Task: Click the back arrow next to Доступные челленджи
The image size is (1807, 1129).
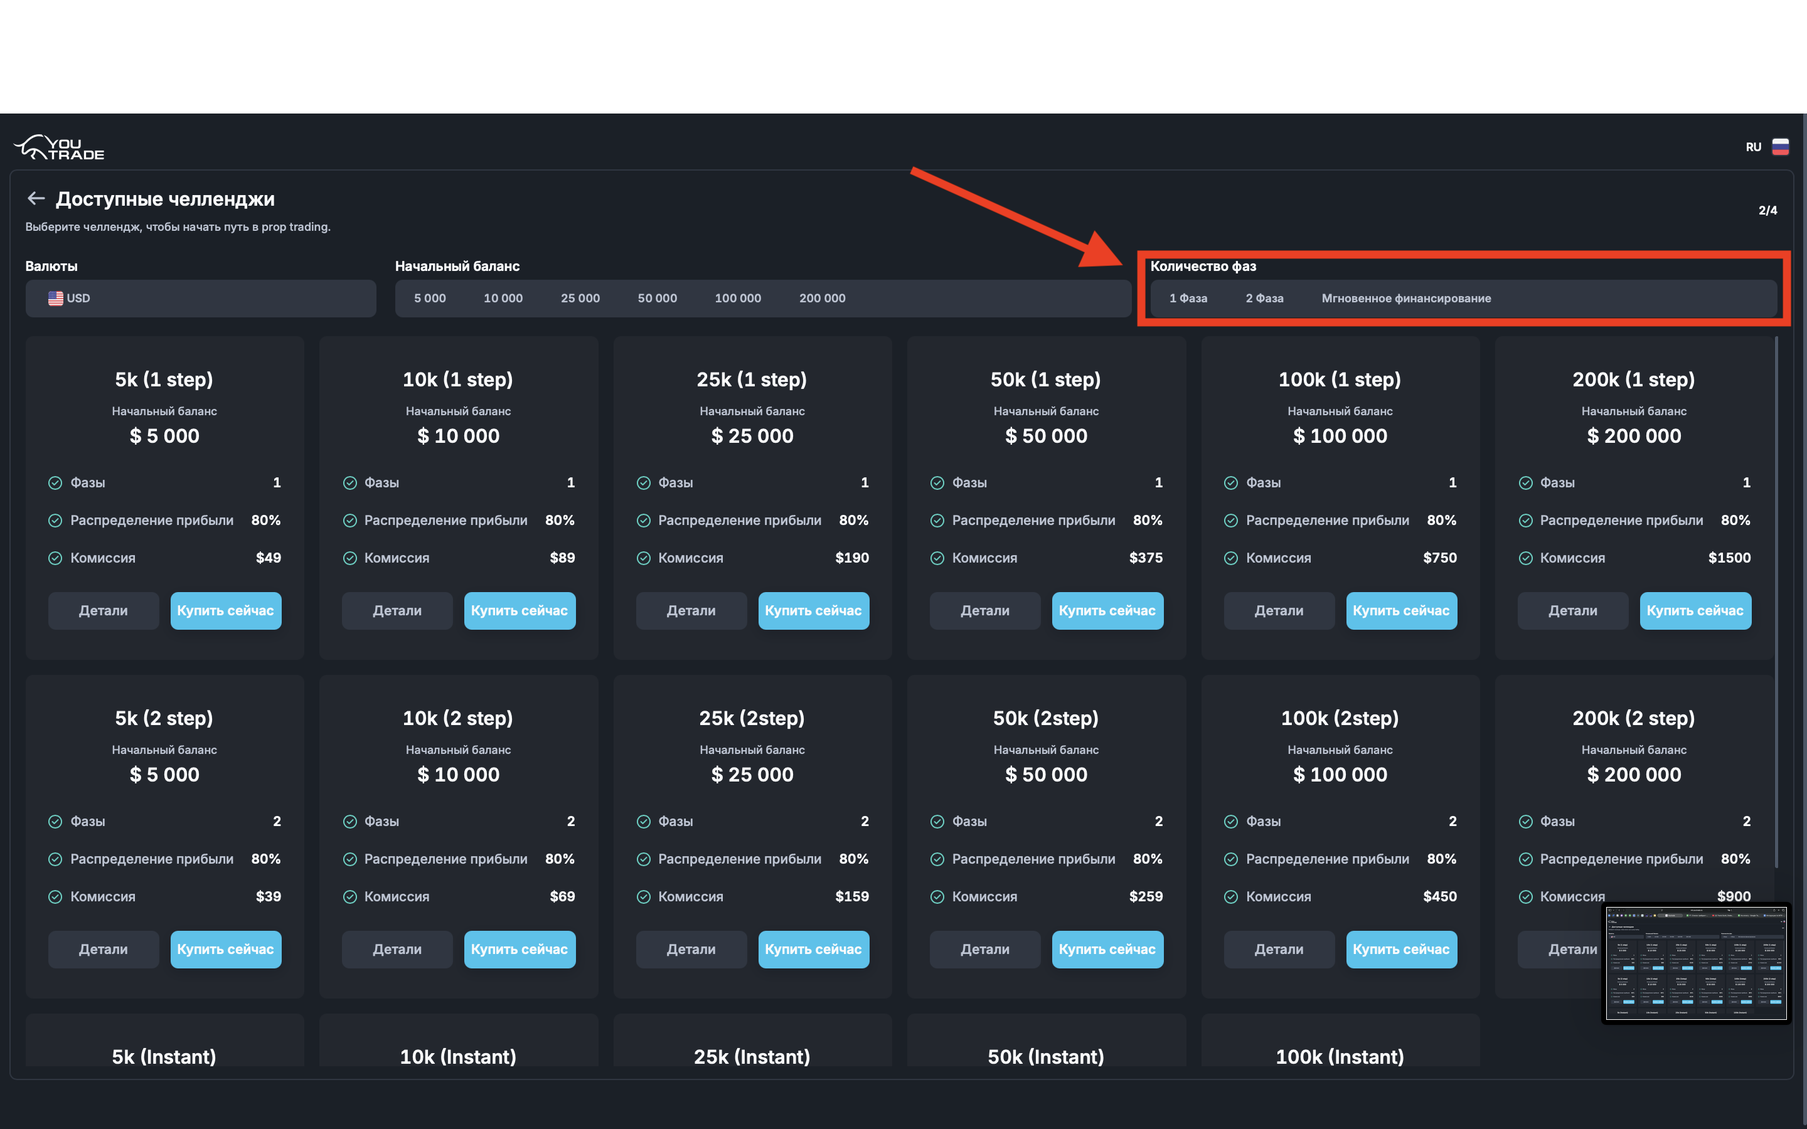Action: (x=36, y=198)
